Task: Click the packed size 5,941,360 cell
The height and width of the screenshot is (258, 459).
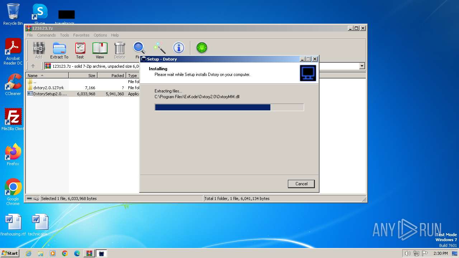Action: tap(115, 94)
